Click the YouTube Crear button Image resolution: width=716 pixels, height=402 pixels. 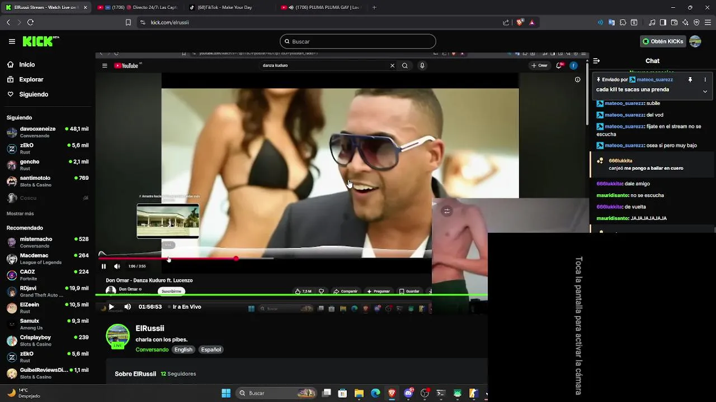540,65
